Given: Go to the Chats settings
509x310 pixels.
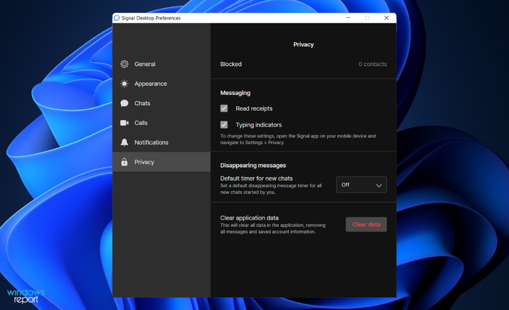Looking at the screenshot, I should coord(161,103).
